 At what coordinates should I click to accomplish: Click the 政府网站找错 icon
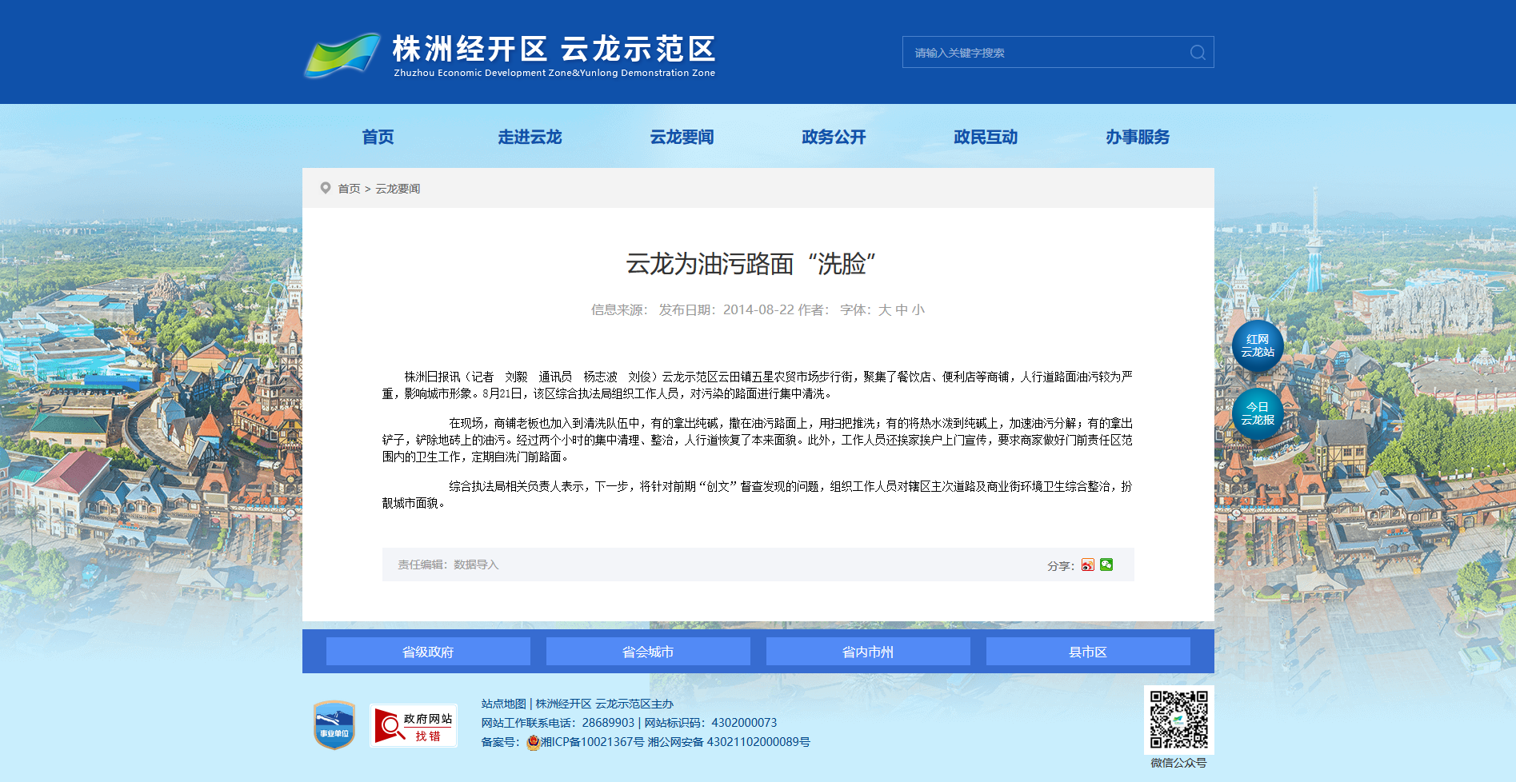pos(414,726)
